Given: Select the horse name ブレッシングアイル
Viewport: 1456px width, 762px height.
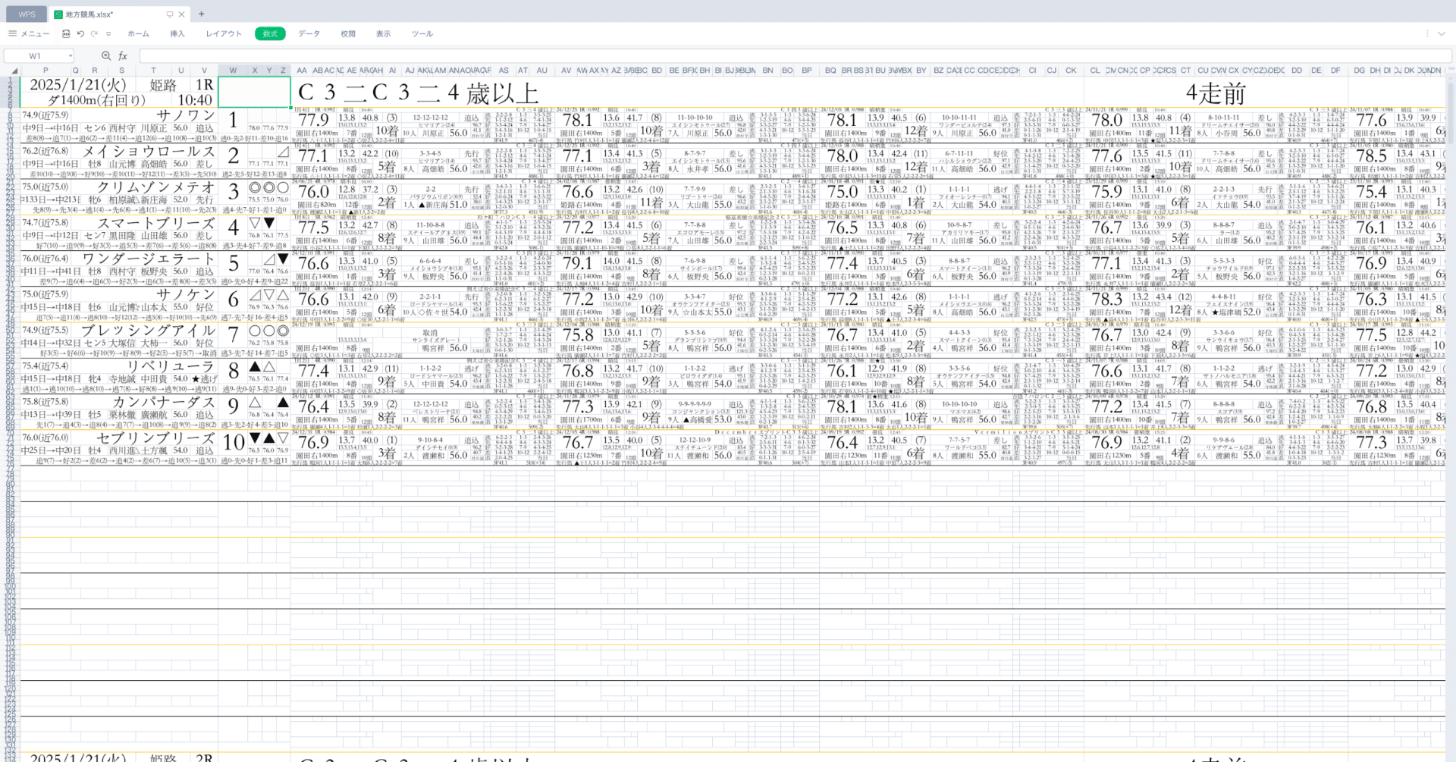Looking at the screenshot, I should pyautogui.click(x=149, y=330).
